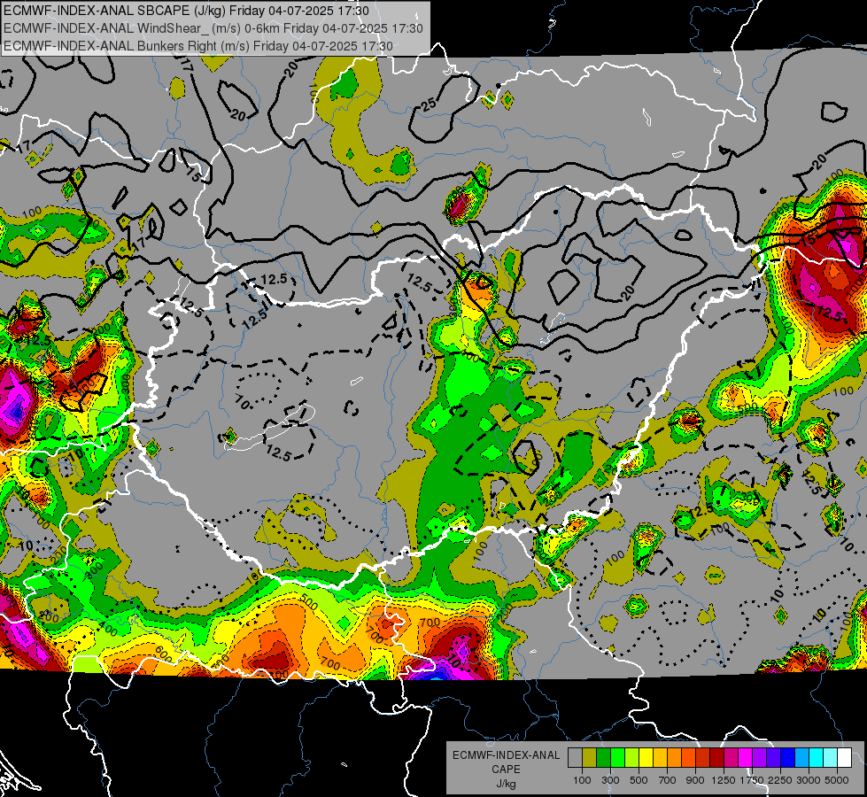This screenshot has width=867, height=797.
Task: Click the 900 label under the color bar
Action: 695,780
